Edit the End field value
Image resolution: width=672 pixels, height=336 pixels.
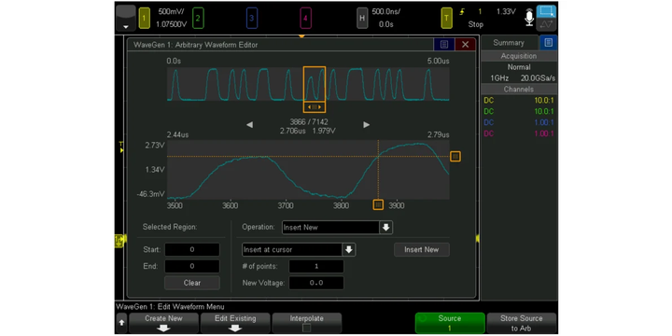point(192,266)
